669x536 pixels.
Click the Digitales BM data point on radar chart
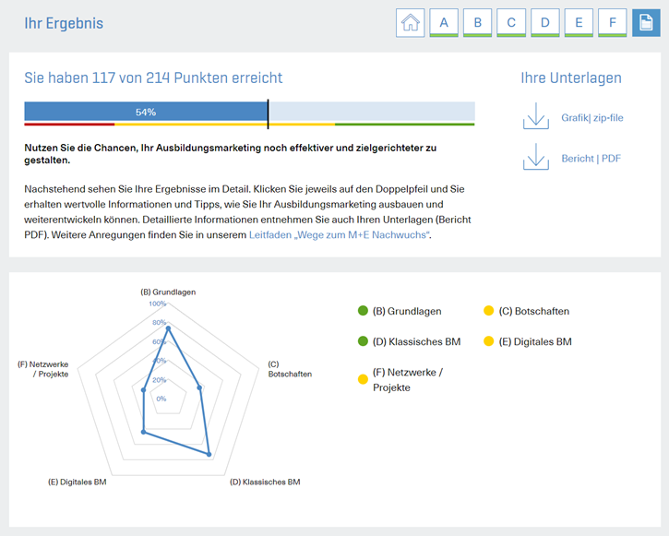click(x=144, y=432)
